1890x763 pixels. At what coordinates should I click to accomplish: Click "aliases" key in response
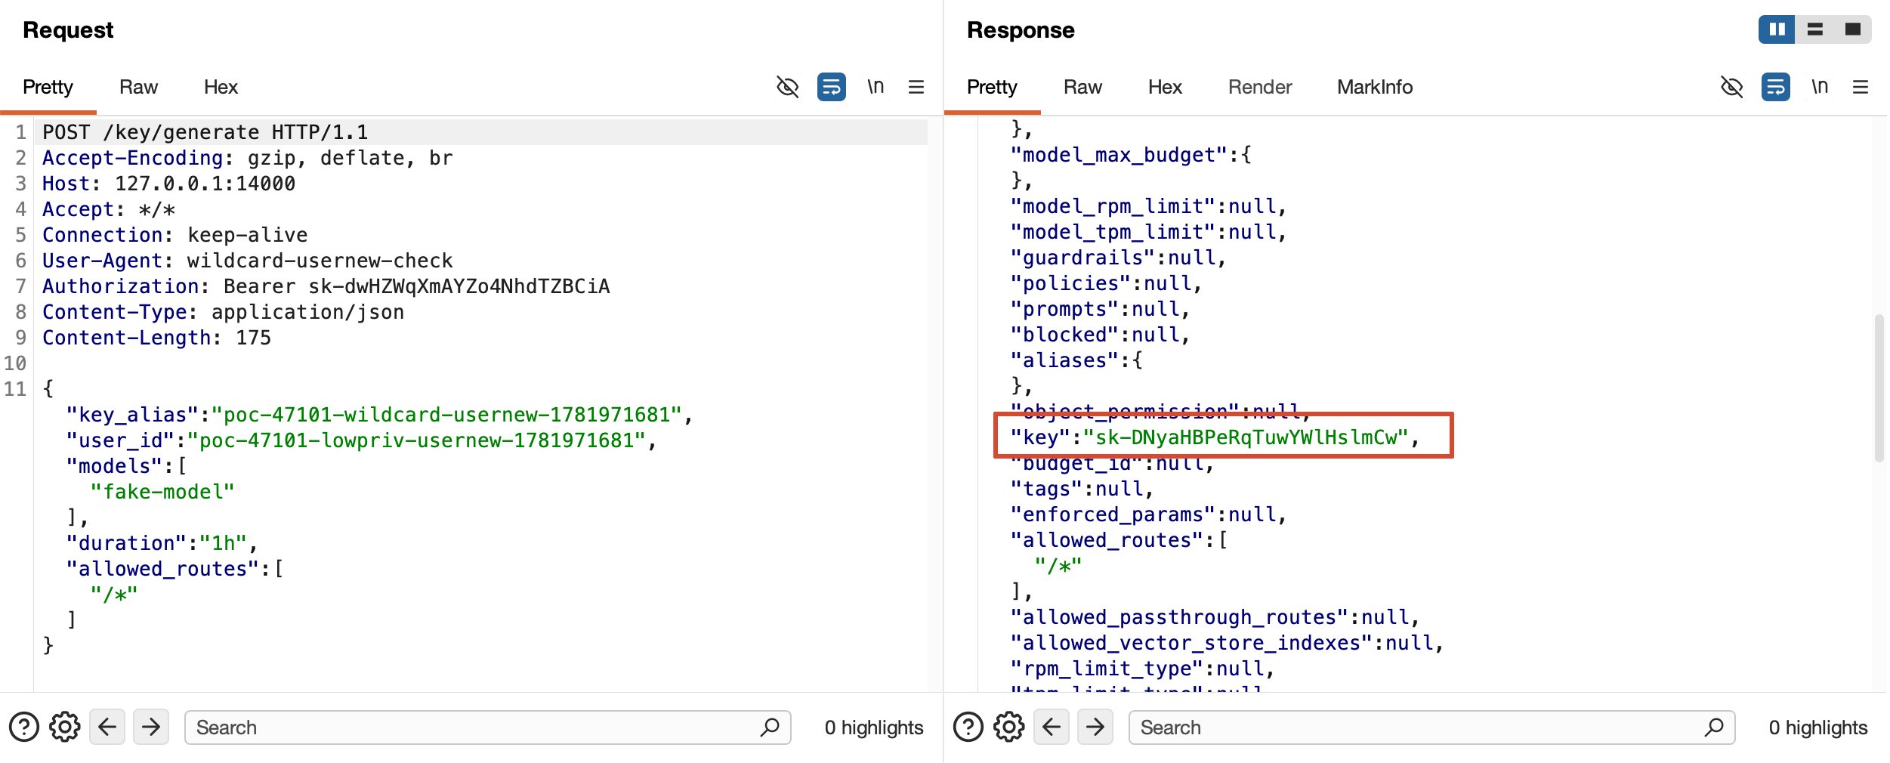point(1064,360)
